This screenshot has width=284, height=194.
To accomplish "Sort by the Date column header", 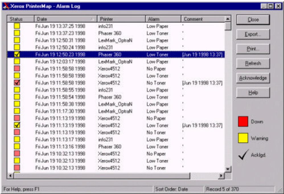I will (65, 19).
